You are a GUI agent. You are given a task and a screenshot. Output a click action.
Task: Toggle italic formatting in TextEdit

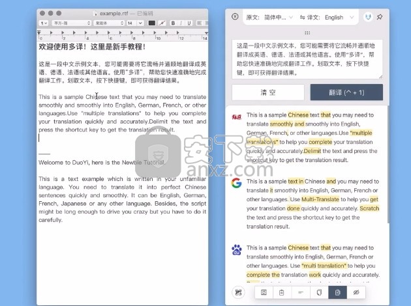(181, 23)
